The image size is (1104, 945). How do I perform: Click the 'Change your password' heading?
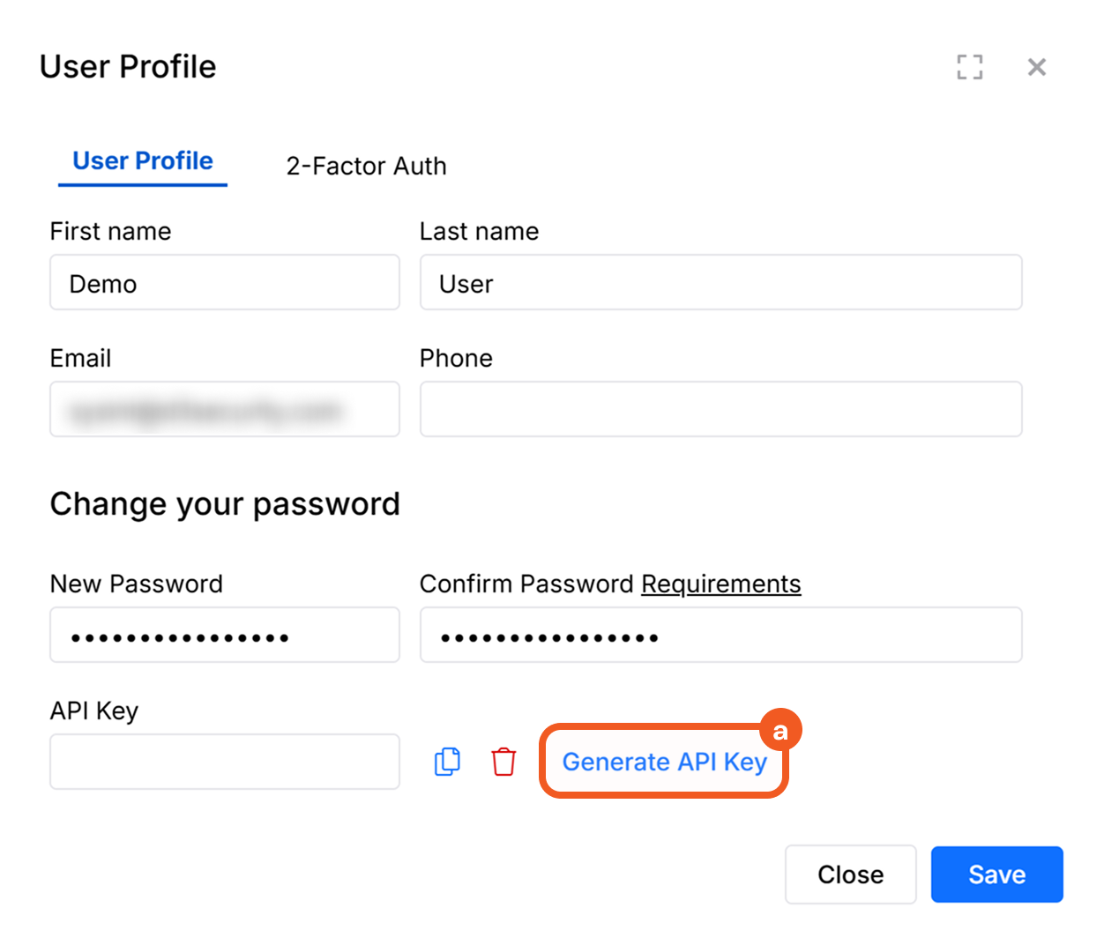tap(225, 504)
